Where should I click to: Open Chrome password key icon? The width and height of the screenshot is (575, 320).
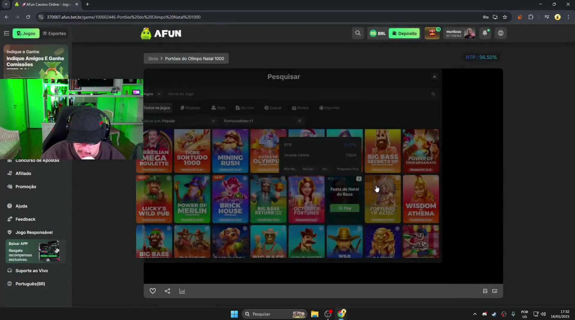[x=486, y=17]
